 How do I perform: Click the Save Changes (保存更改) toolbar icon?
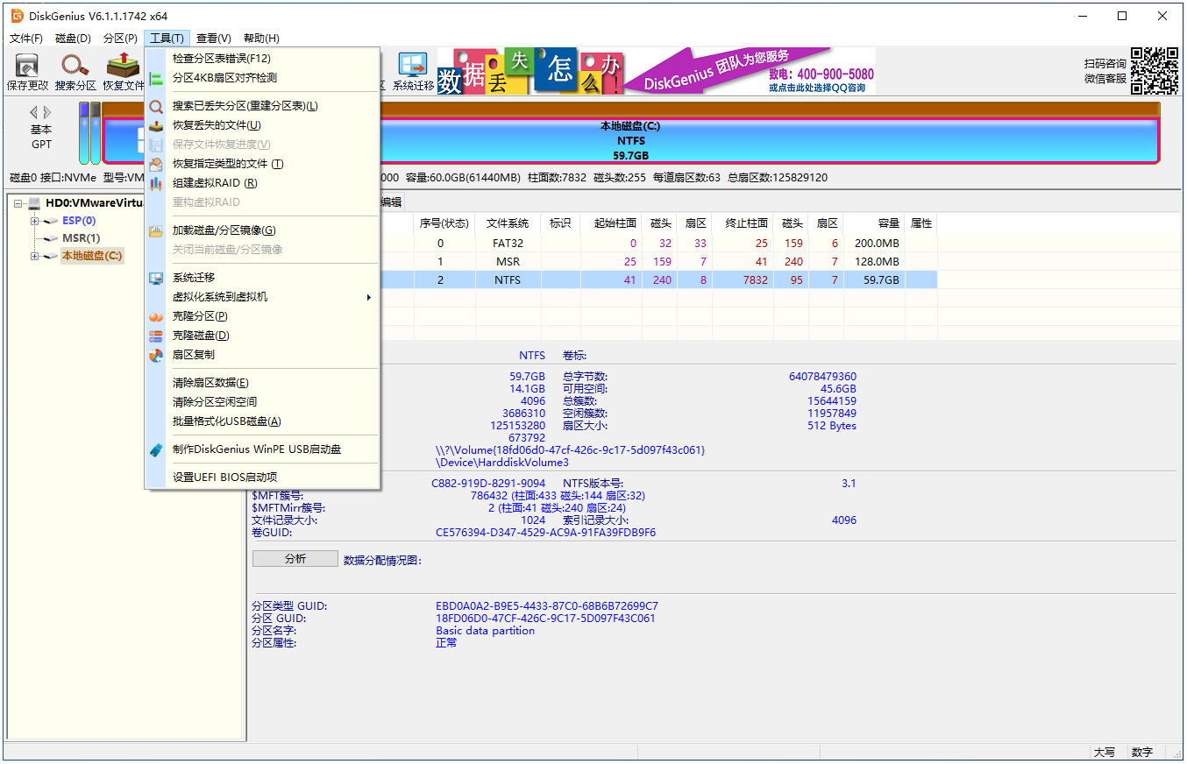coord(26,70)
